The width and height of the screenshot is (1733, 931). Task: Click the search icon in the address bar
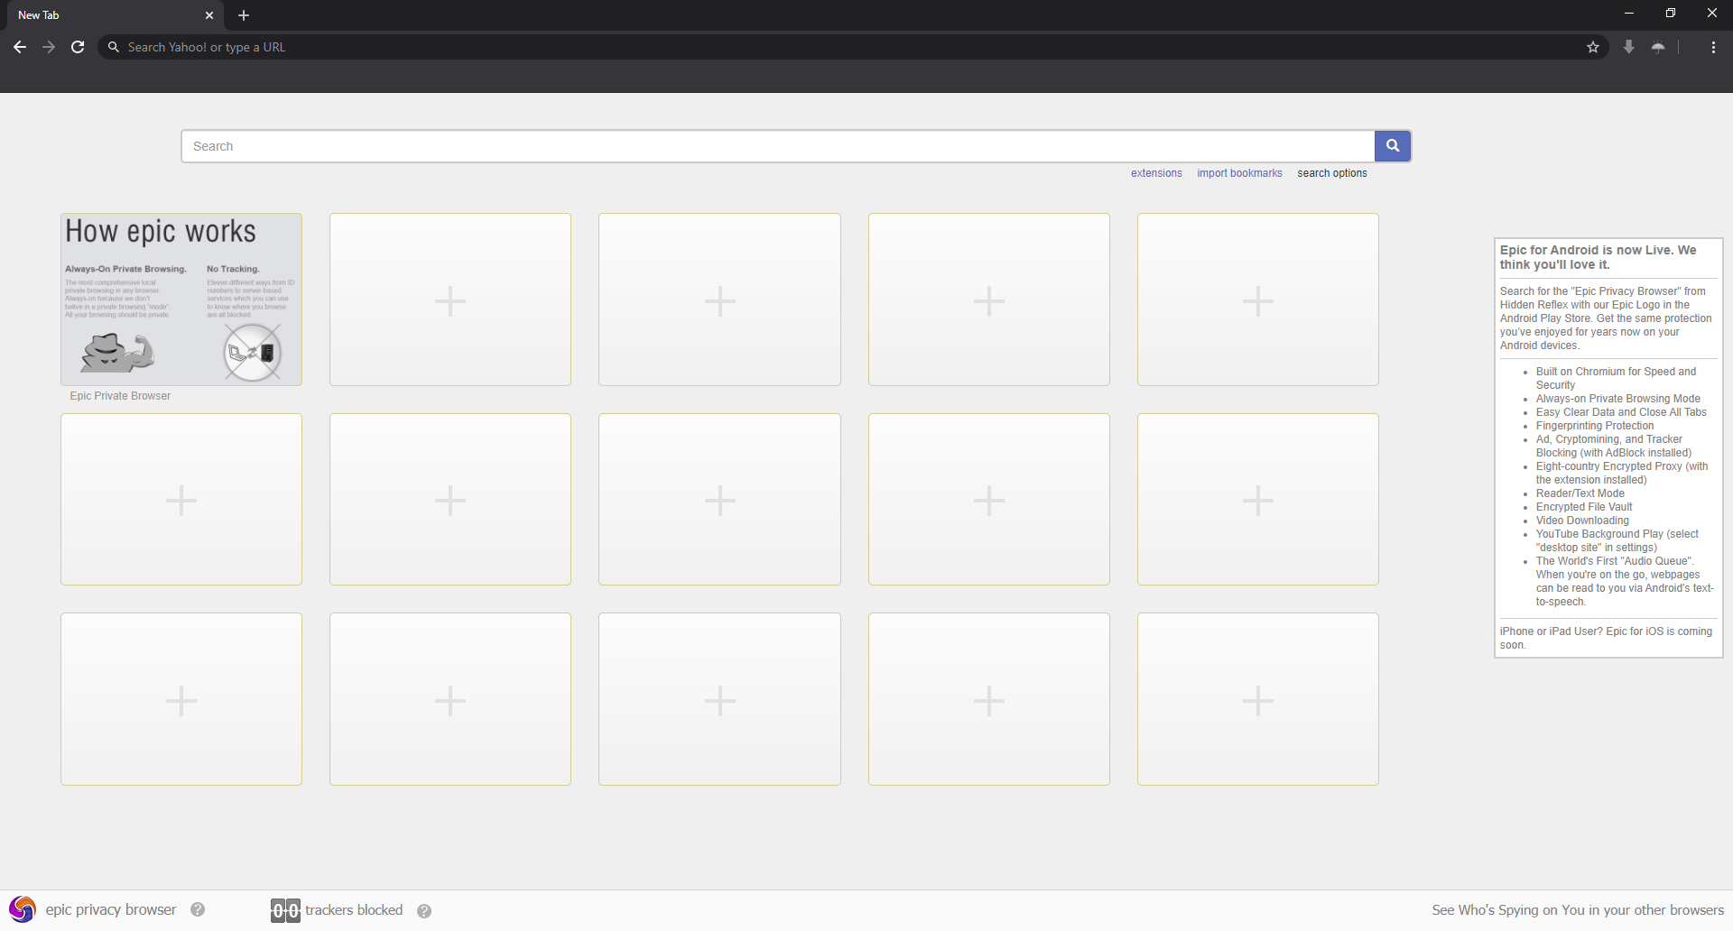(114, 47)
